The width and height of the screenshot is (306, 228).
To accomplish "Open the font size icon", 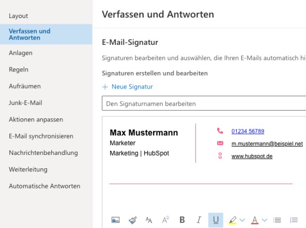I will tap(149, 220).
